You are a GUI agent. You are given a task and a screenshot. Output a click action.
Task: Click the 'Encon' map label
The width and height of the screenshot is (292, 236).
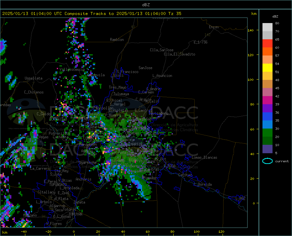tap(214, 27)
